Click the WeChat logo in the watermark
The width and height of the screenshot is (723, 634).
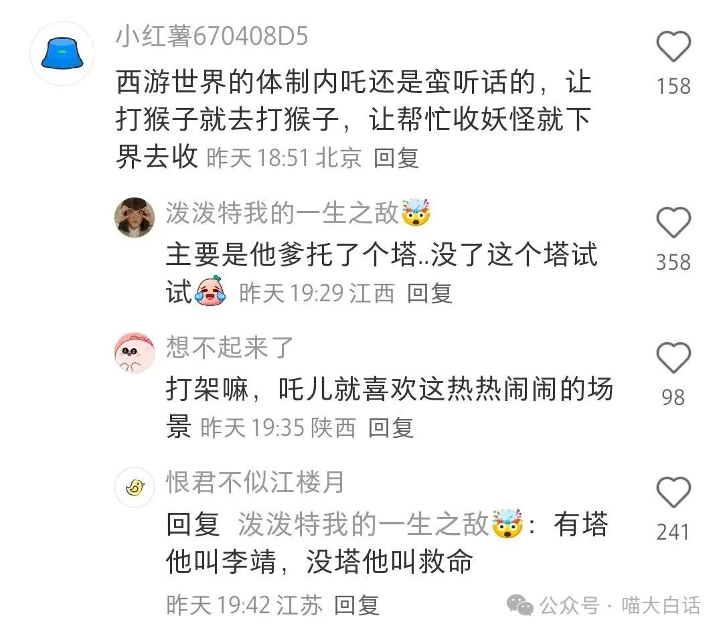tap(520, 605)
